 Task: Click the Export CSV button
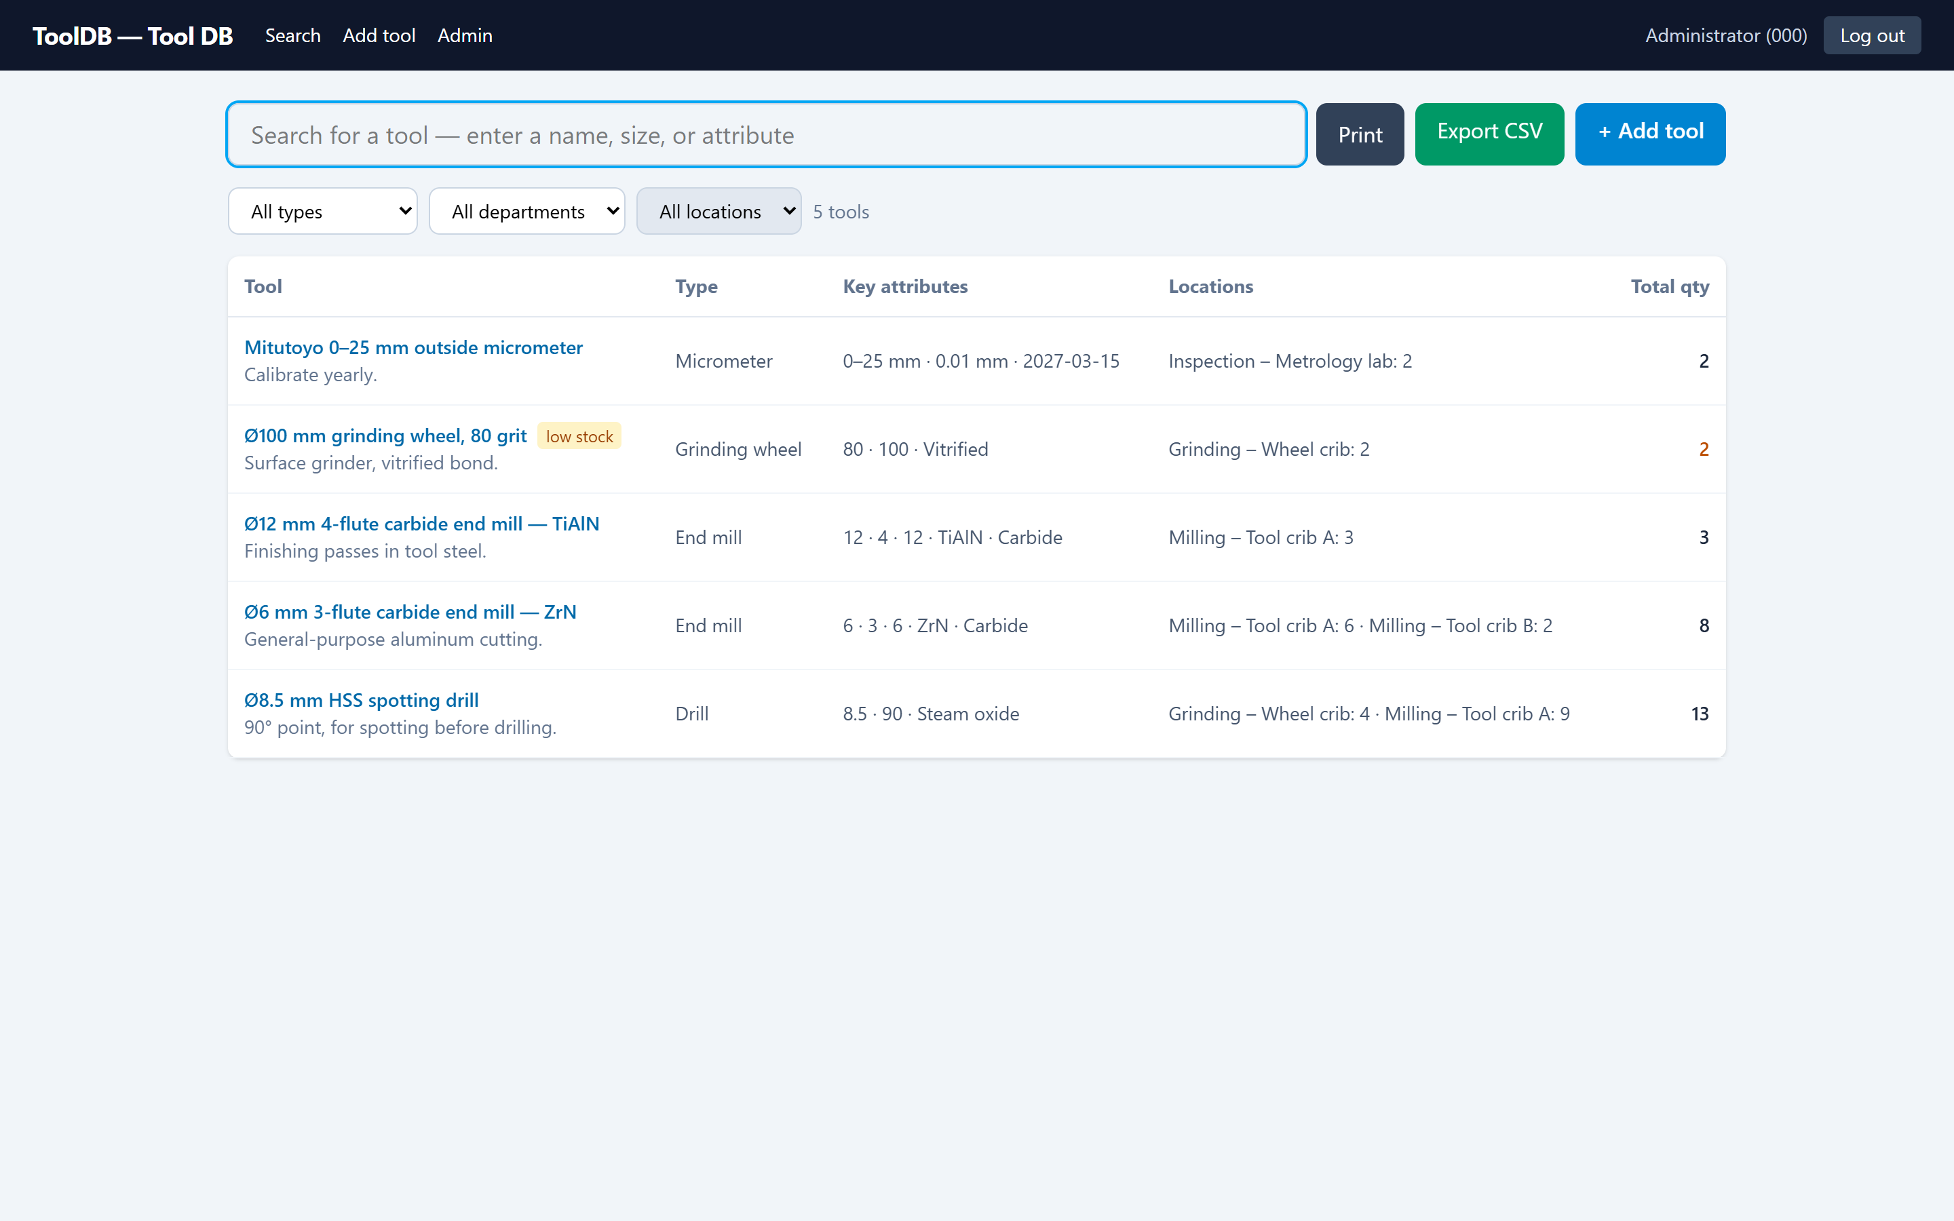[1489, 134]
